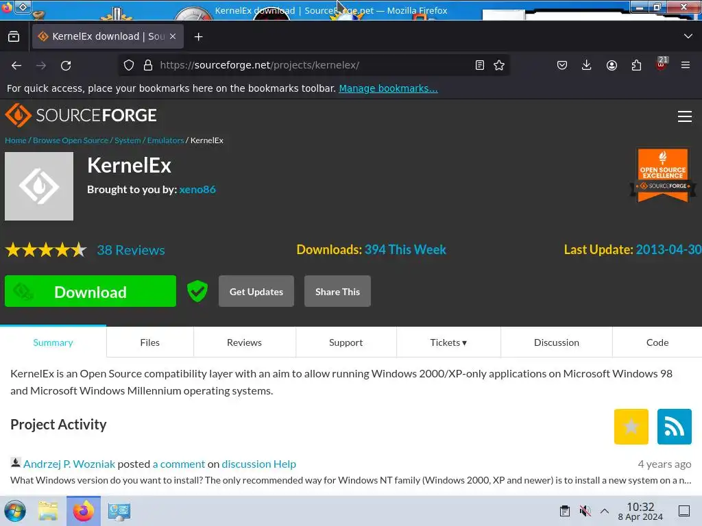Click the 394 This Week downloads link

click(x=405, y=249)
